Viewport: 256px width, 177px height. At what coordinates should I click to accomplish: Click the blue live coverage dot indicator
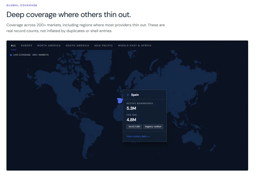(11, 55)
